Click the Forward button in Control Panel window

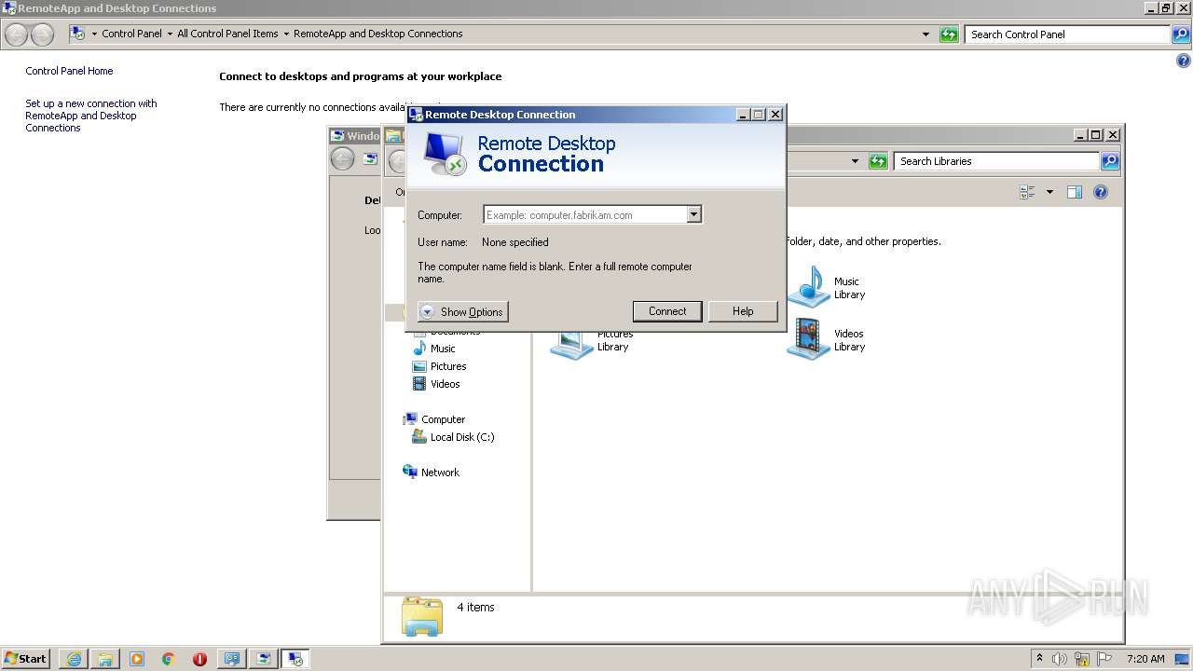coord(42,34)
